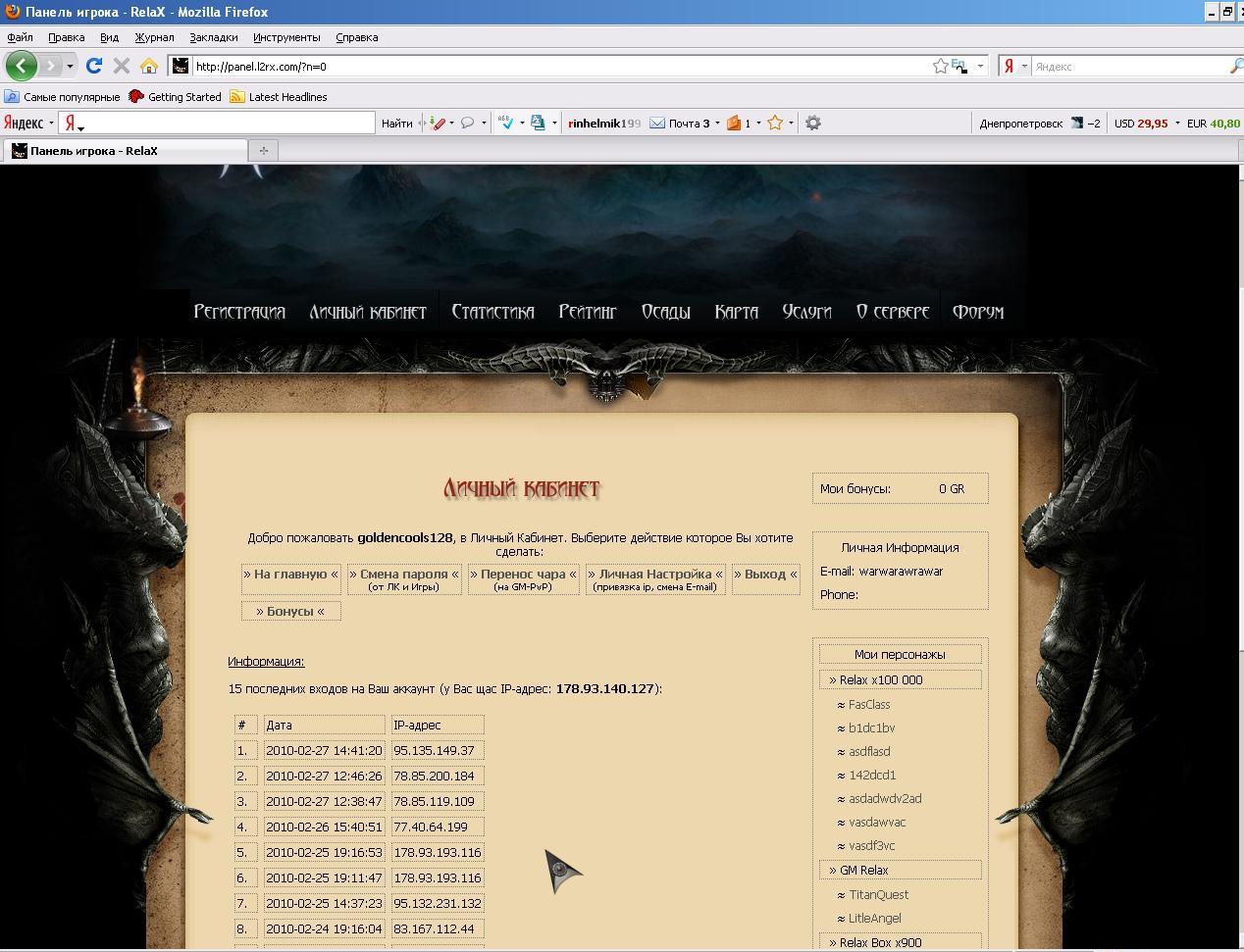Expand the GM Relax server group
This screenshot has height=952, width=1244.
click(x=900, y=870)
